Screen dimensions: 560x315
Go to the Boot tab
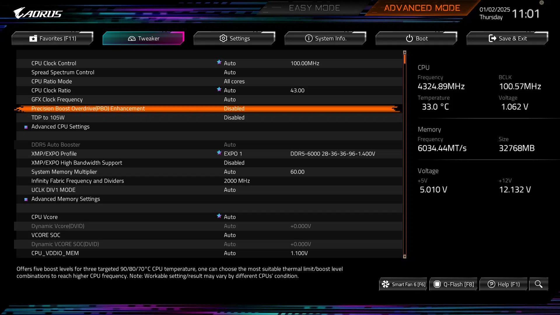[x=416, y=38]
